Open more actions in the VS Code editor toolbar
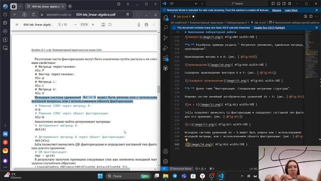The width and height of the screenshot is (321, 181). (x=317, y=17)
